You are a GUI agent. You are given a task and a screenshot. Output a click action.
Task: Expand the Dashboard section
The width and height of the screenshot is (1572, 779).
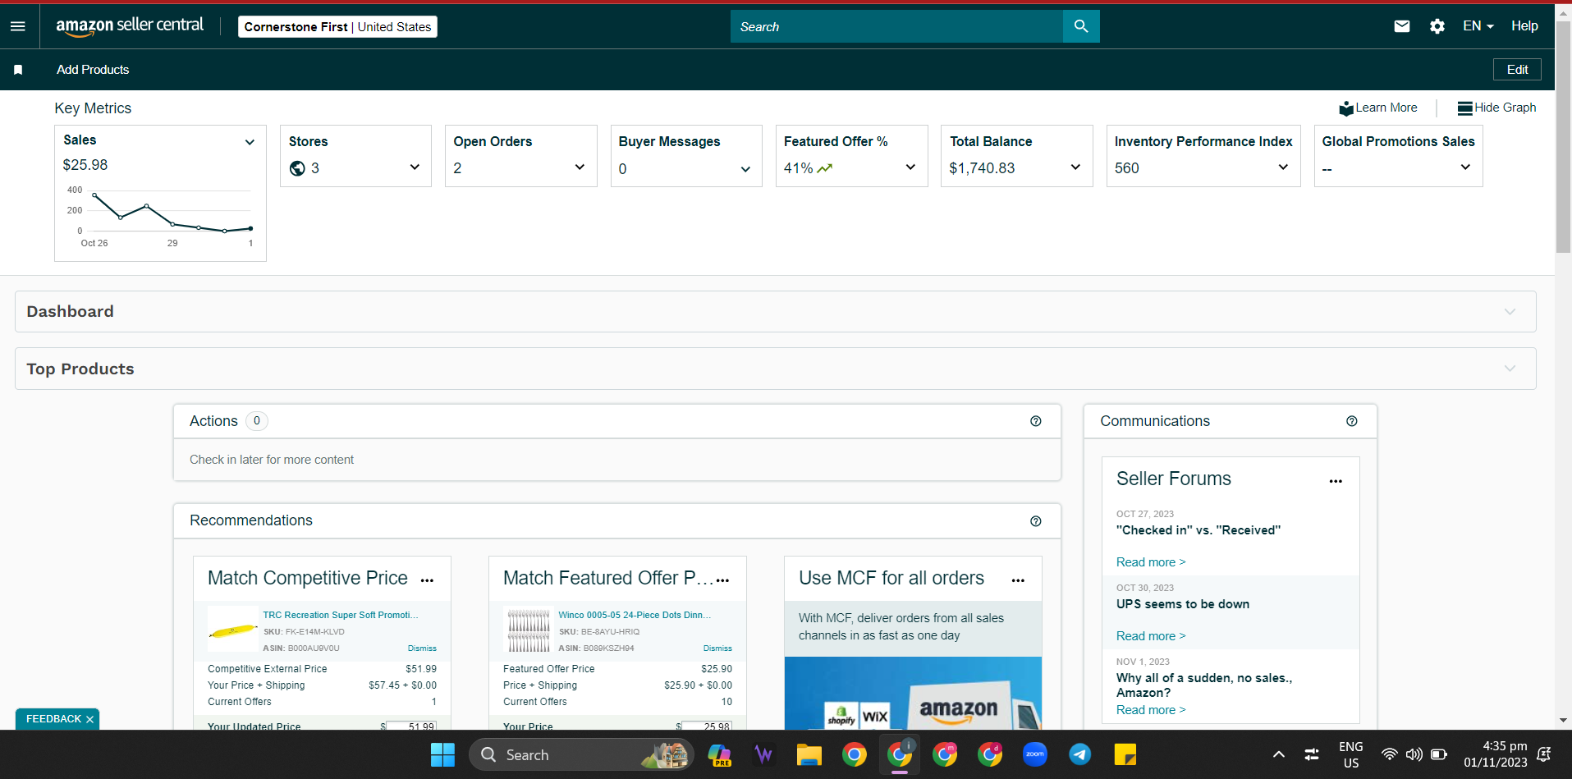coord(776,312)
